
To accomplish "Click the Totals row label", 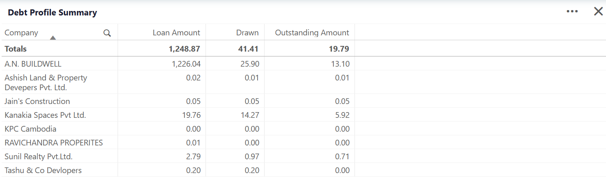I will [x=15, y=49].
